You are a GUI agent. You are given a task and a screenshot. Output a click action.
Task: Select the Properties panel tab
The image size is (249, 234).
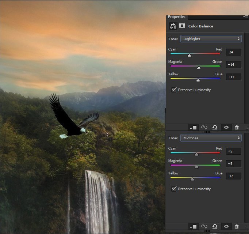tap(177, 17)
